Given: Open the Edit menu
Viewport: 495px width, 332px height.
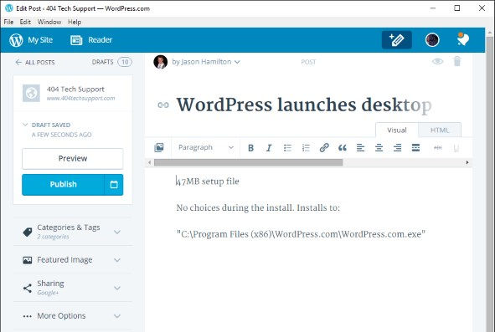Looking at the screenshot, I should [25, 22].
